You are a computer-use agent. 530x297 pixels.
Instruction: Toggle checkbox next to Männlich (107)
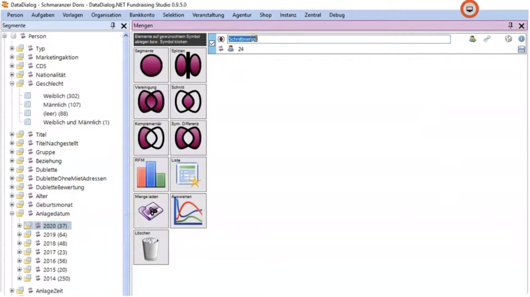(27, 105)
